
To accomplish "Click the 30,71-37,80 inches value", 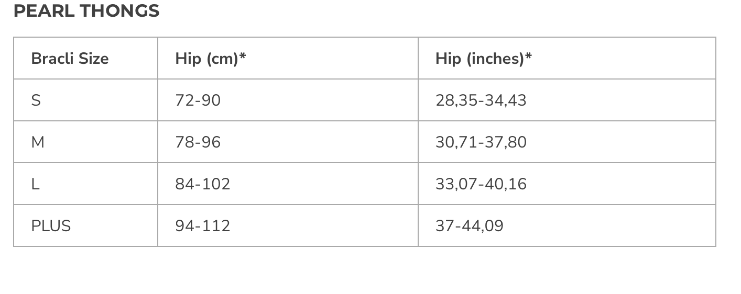I will (481, 142).
